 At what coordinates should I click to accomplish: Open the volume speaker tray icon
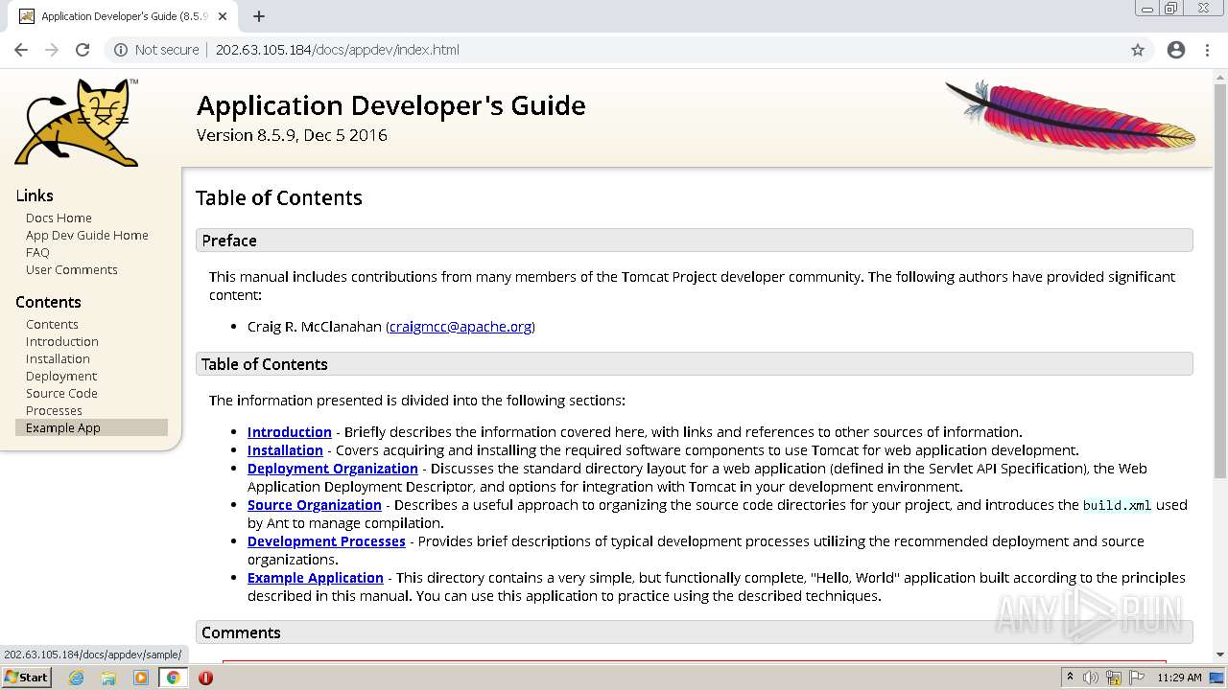1091,678
